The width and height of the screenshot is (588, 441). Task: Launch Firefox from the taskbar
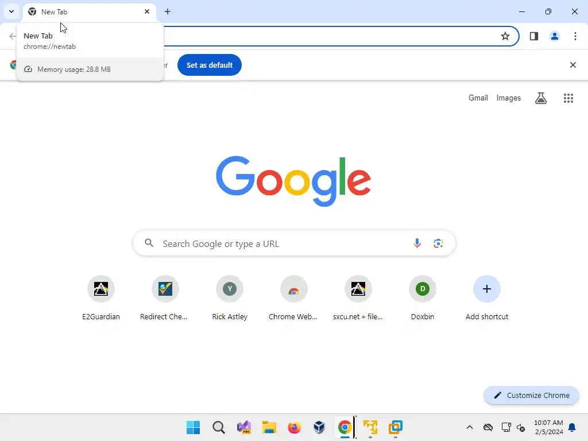click(295, 427)
